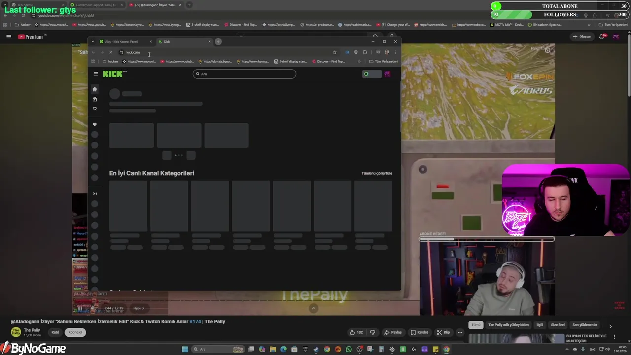Open the apps grid in the Kick window's bookmarks bar
This screenshot has width=631, height=355.
click(x=93, y=61)
